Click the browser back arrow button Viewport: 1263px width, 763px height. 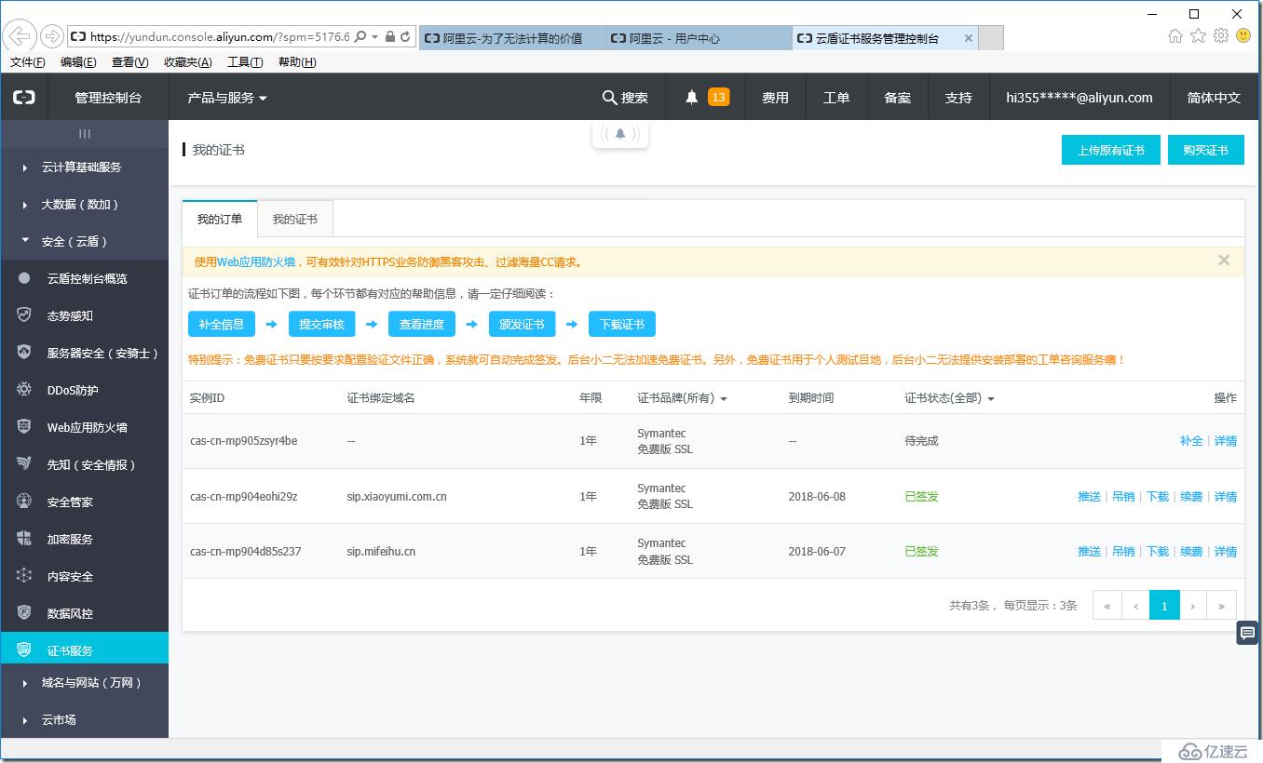point(20,36)
